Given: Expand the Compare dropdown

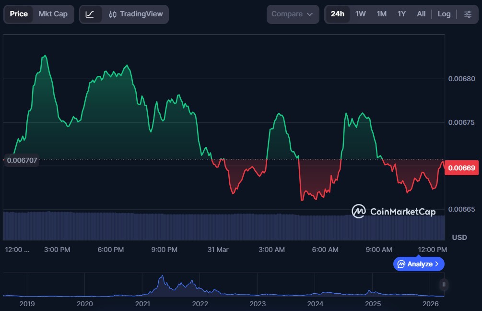Looking at the screenshot, I should pyautogui.click(x=293, y=14).
